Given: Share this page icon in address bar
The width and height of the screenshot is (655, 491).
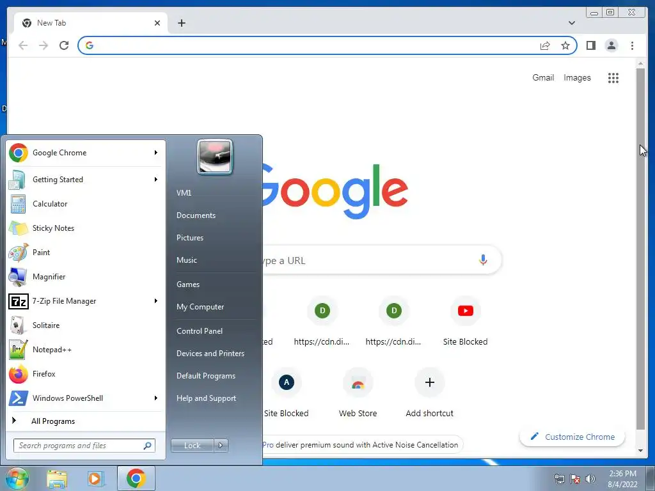Looking at the screenshot, I should (545, 45).
